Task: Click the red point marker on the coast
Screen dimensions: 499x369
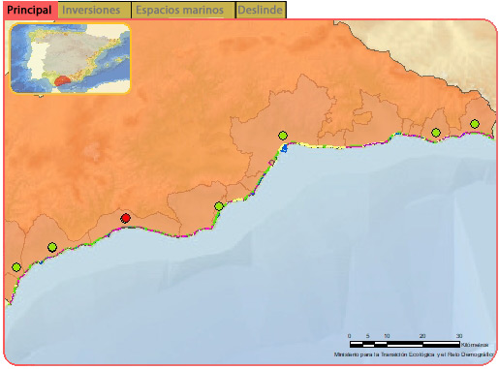Action: (125, 218)
